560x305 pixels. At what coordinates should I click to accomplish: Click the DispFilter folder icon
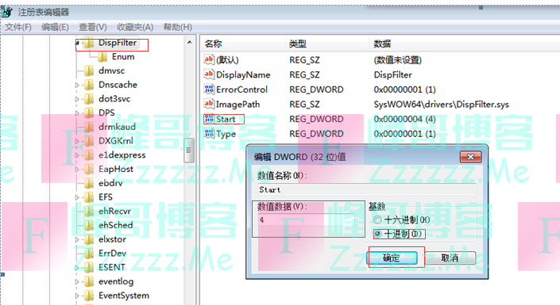tap(89, 43)
